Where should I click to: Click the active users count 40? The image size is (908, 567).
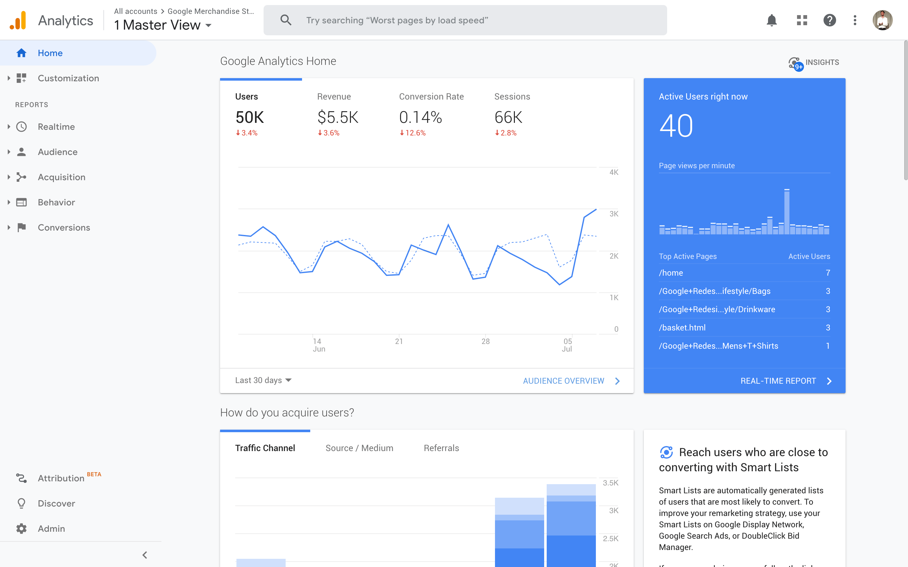[x=676, y=126]
